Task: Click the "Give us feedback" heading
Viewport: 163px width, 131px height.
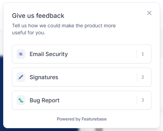Action: (38, 16)
